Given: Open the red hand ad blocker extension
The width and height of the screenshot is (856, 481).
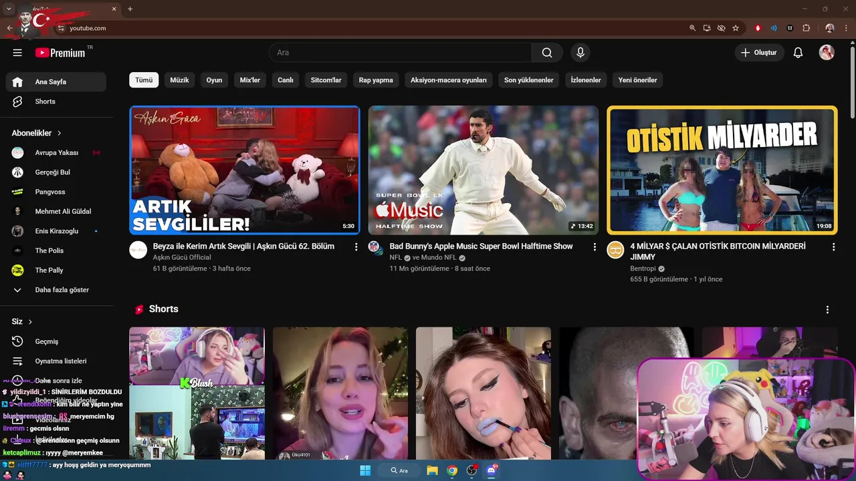Looking at the screenshot, I should (758, 28).
